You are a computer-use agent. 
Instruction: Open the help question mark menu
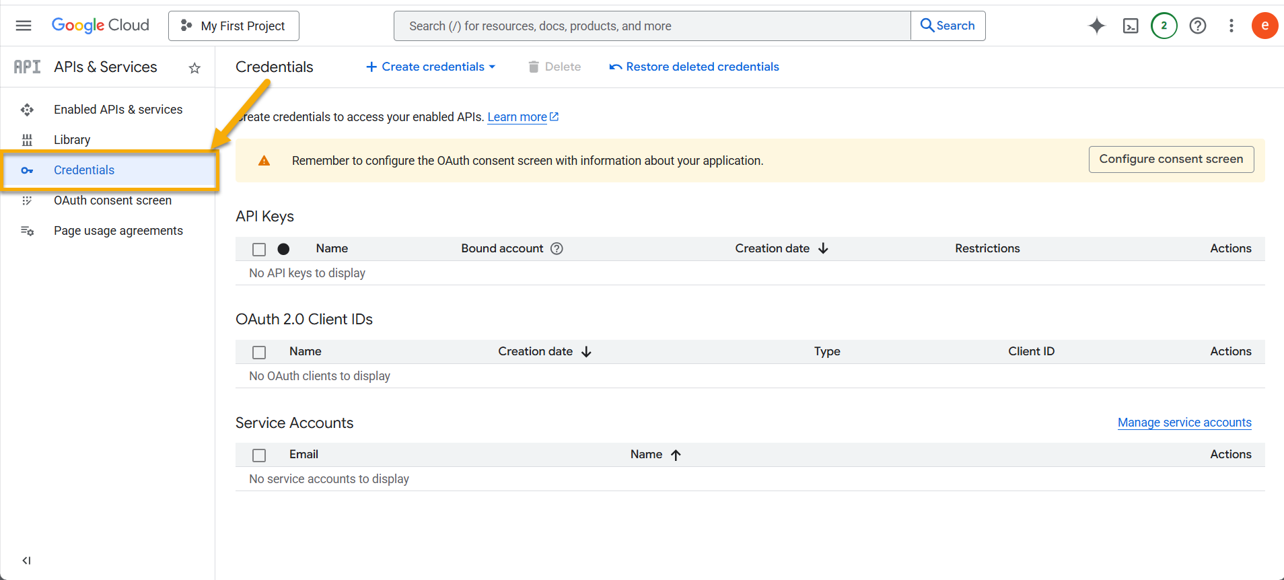1198,26
